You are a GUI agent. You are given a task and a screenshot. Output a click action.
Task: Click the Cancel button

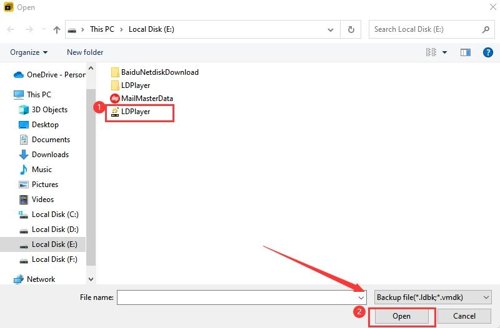click(x=464, y=316)
